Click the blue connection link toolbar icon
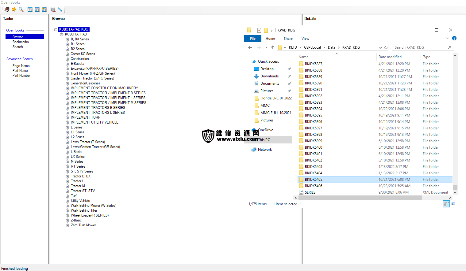The image size is (466, 271). click(x=60, y=9)
